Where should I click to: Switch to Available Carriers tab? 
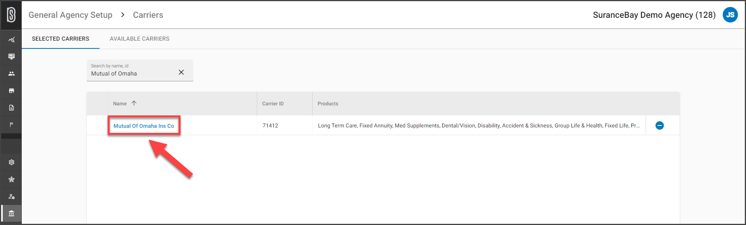point(139,39)
